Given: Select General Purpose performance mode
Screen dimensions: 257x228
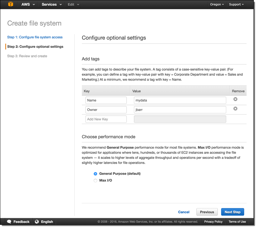Looking at the screenshot, I should pos(96,174).
